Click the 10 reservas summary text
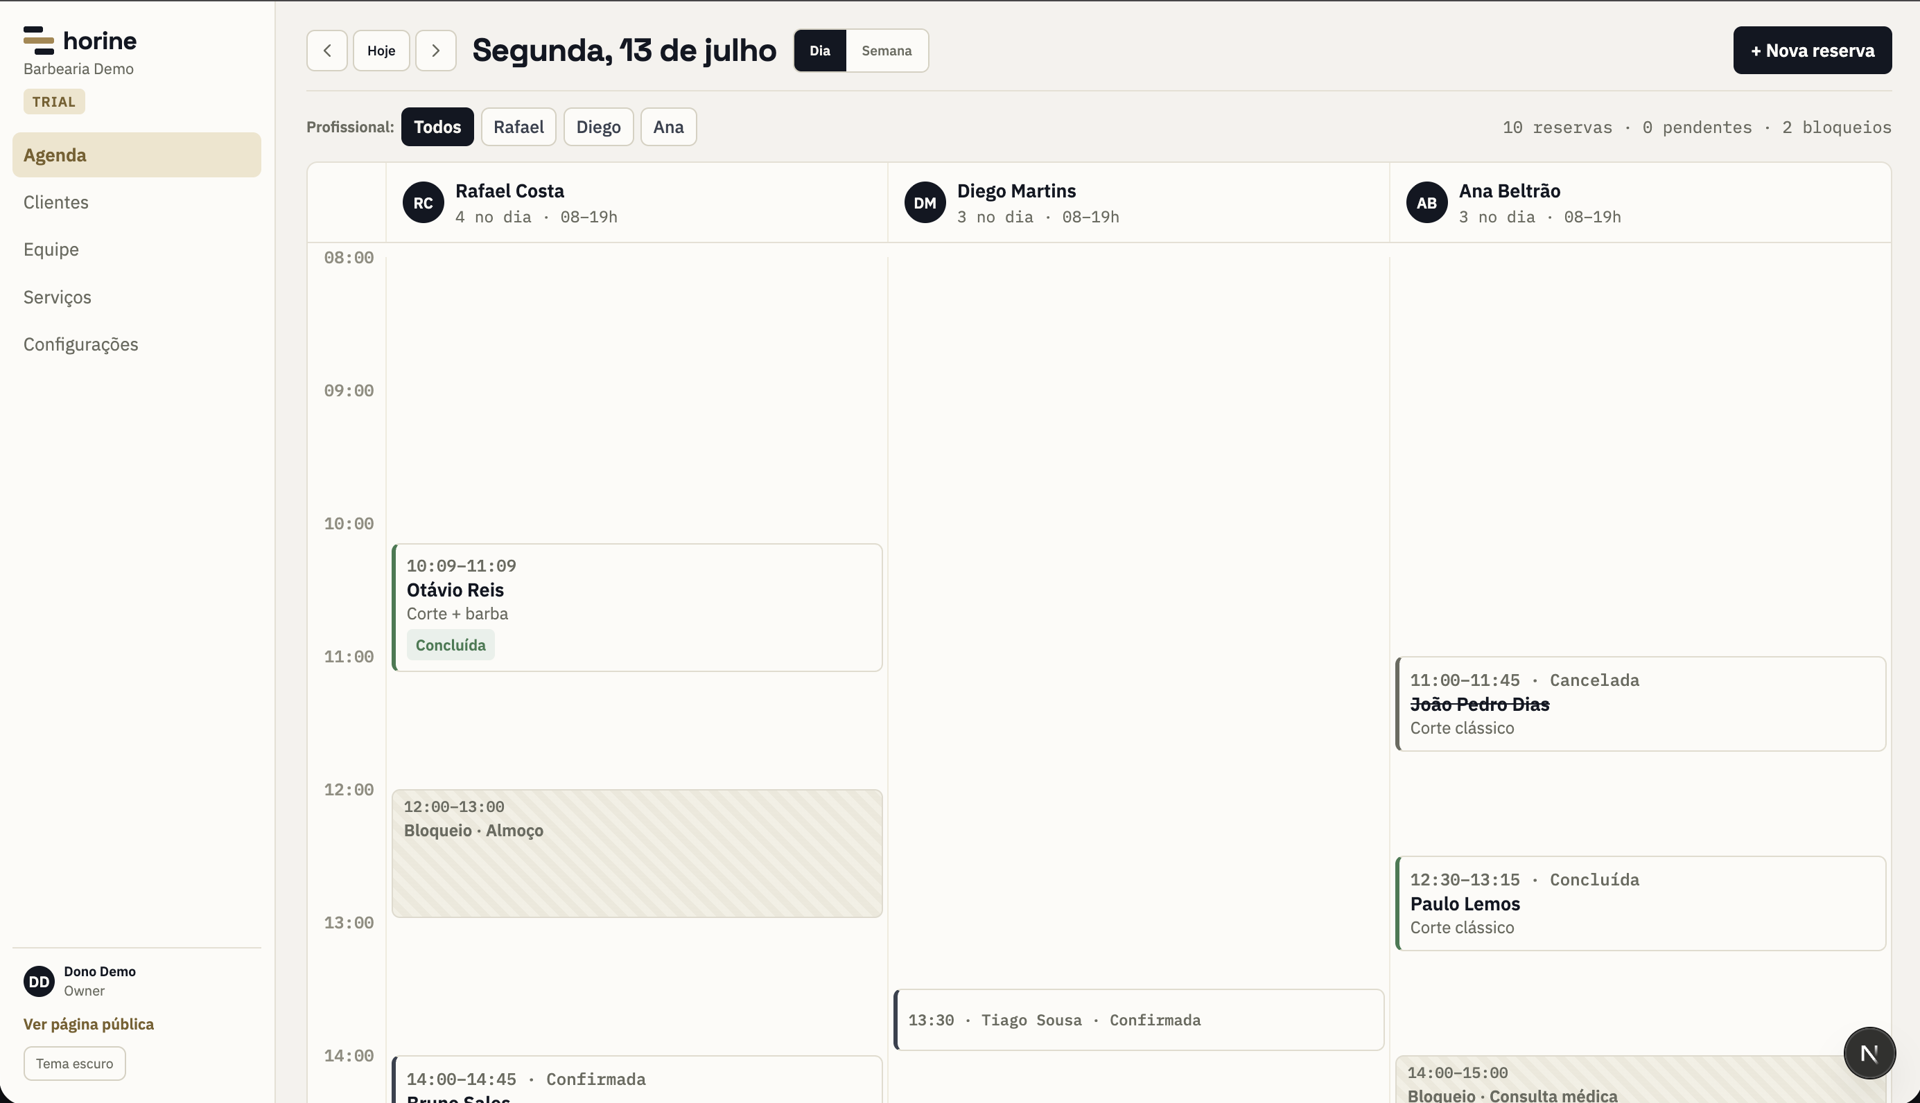The height and width of the screenshot is (1103, 1920). [1557, 127]
